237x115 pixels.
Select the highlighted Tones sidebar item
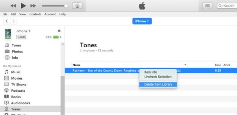[31, 109]
